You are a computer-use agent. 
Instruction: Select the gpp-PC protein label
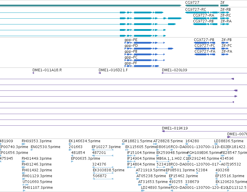coord(131,57)
